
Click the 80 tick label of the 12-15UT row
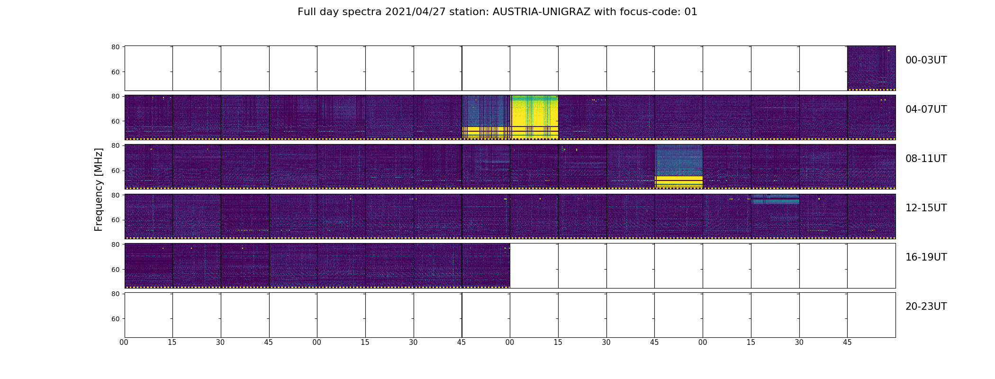[115, 195]
